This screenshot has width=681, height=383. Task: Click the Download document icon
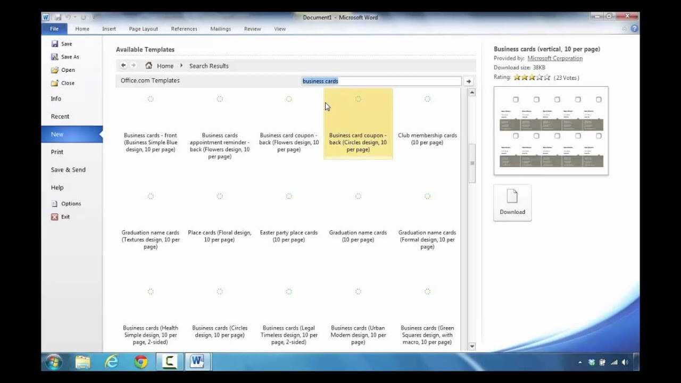click(512, 196)
